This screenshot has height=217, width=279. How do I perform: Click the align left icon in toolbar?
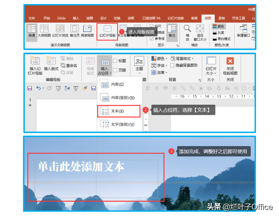(148, 88)
